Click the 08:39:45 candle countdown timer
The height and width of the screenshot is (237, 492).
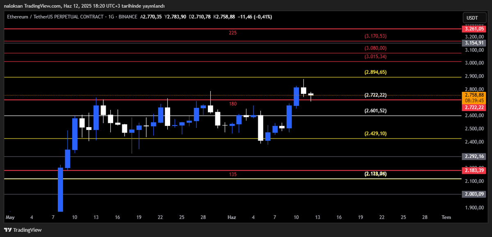tap(474, 100)
